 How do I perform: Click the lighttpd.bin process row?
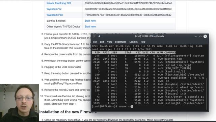click(148, 75)
